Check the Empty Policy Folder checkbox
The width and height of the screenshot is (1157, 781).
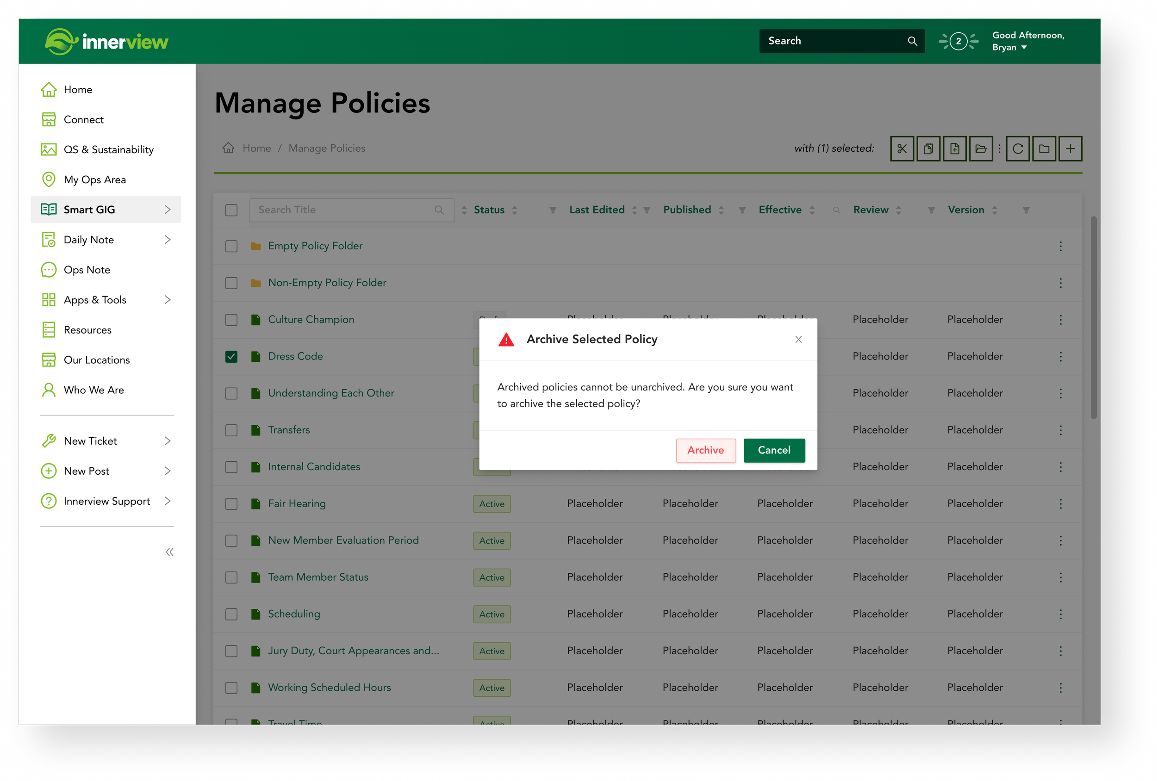coord(231,247)
